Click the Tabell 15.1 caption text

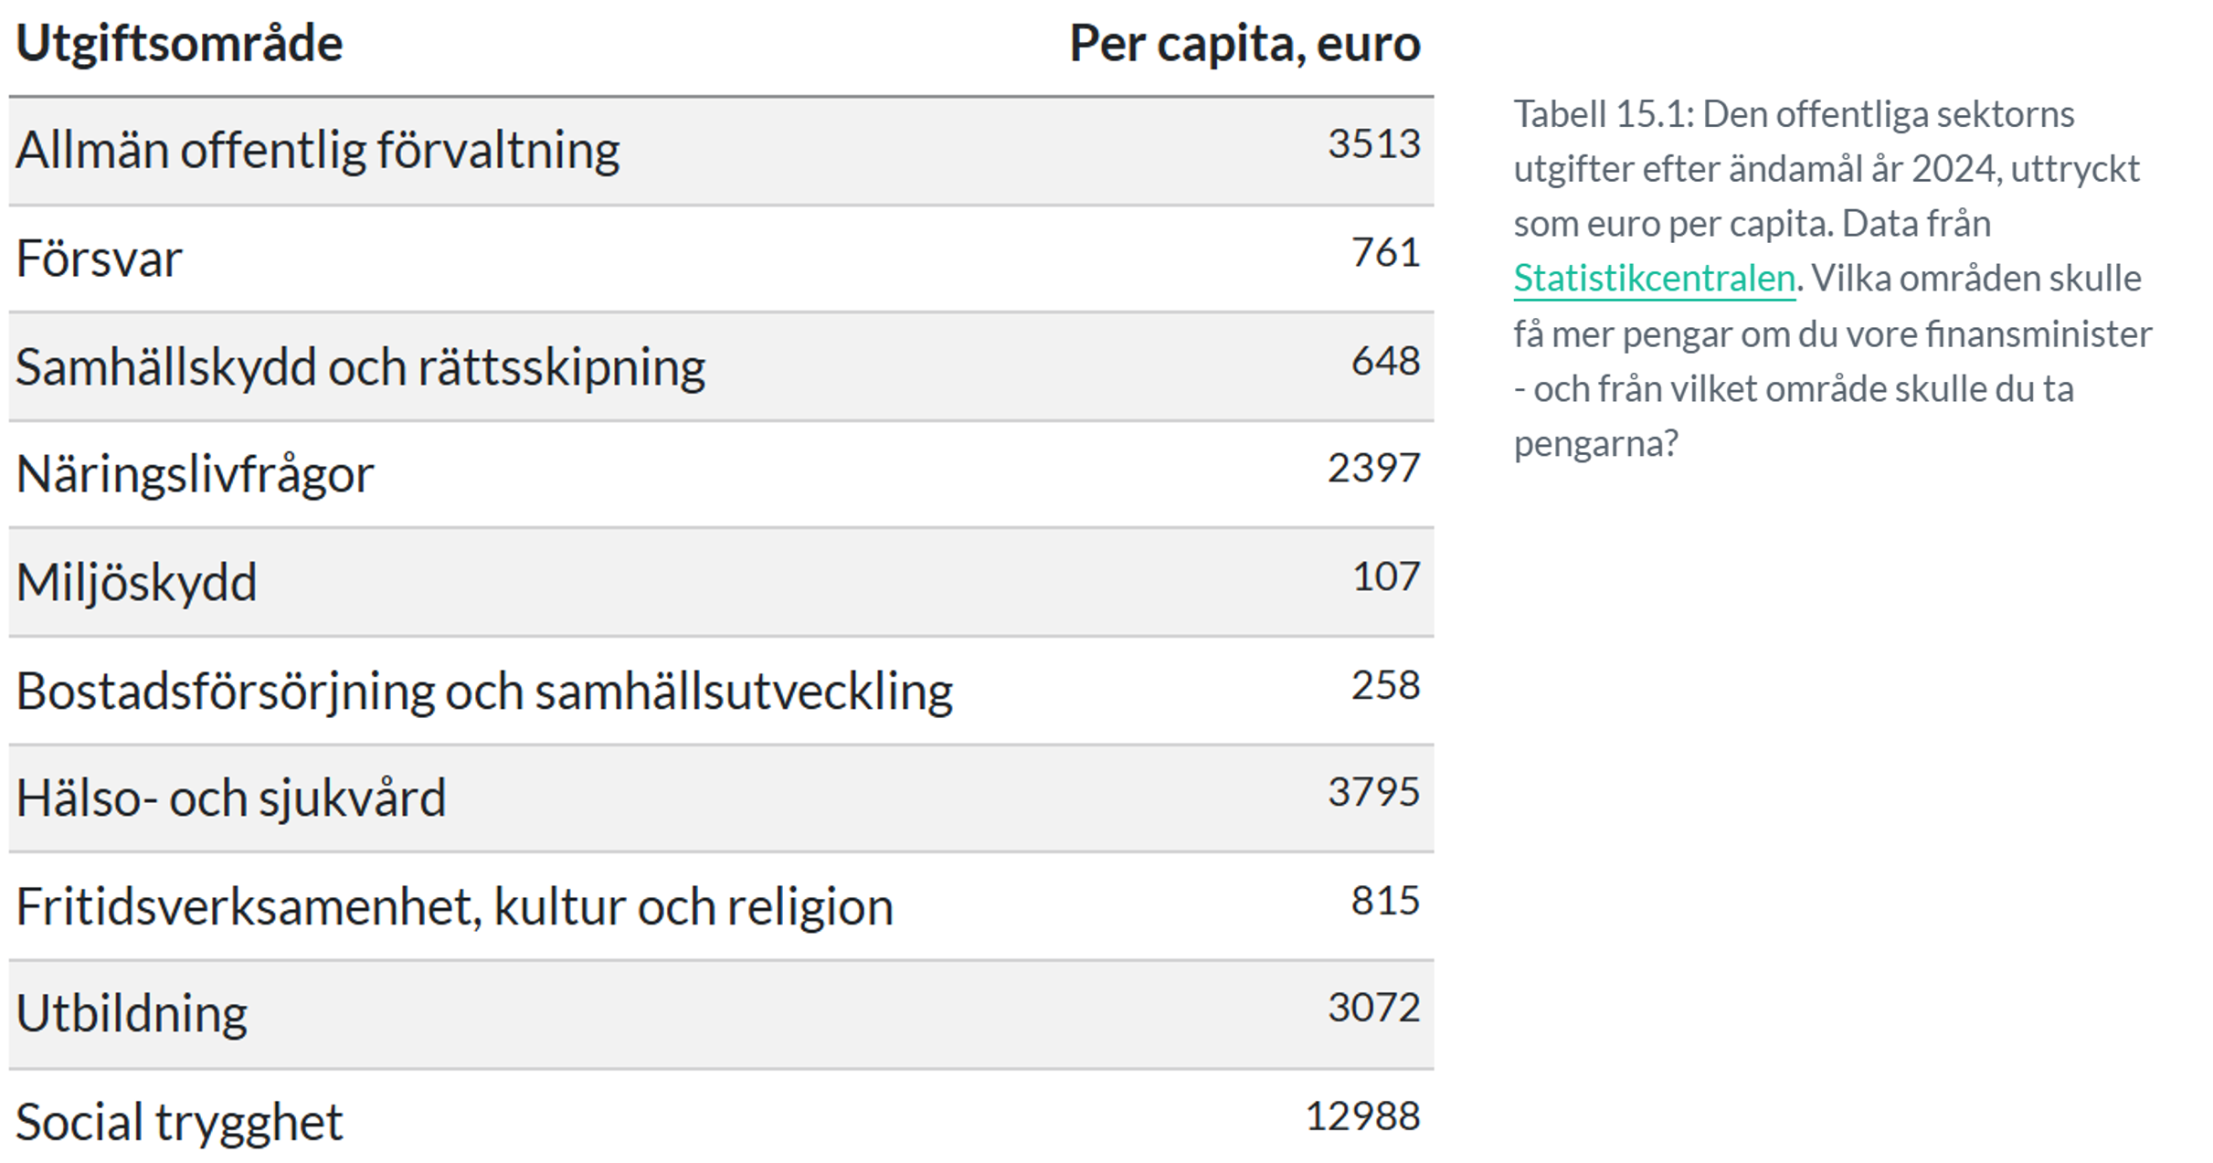1832,279
